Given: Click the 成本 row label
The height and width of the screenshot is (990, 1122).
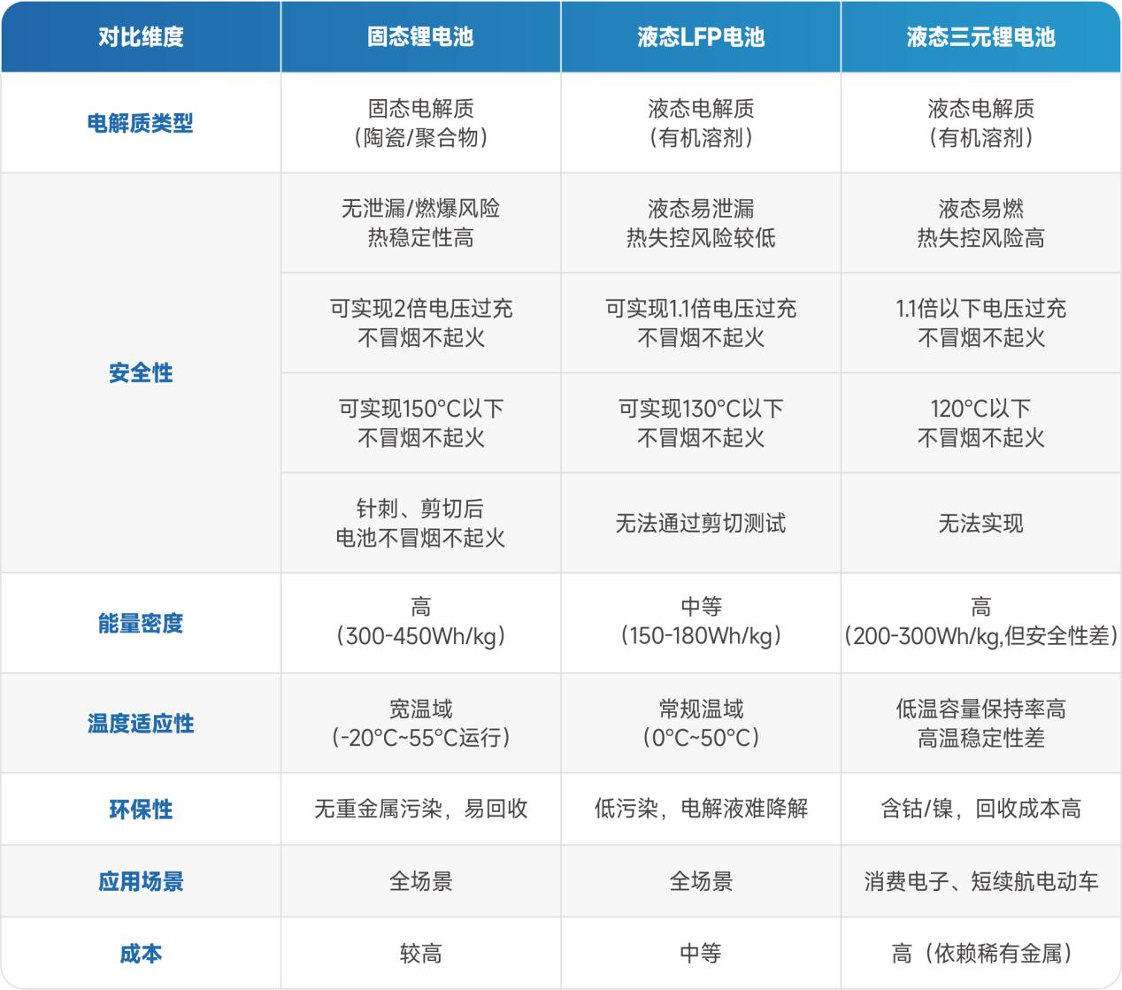Looking at the screenshot, I should pyautogui.click(x=141, y=954).
